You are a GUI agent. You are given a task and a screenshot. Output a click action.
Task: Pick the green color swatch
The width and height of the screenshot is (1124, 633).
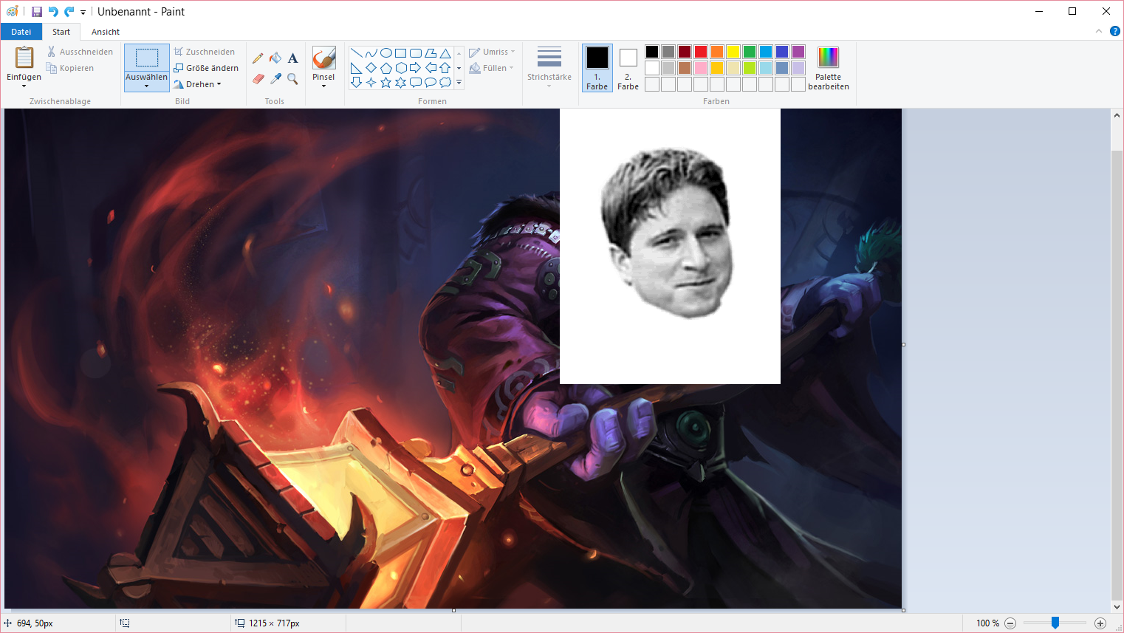tap(750, 52)
